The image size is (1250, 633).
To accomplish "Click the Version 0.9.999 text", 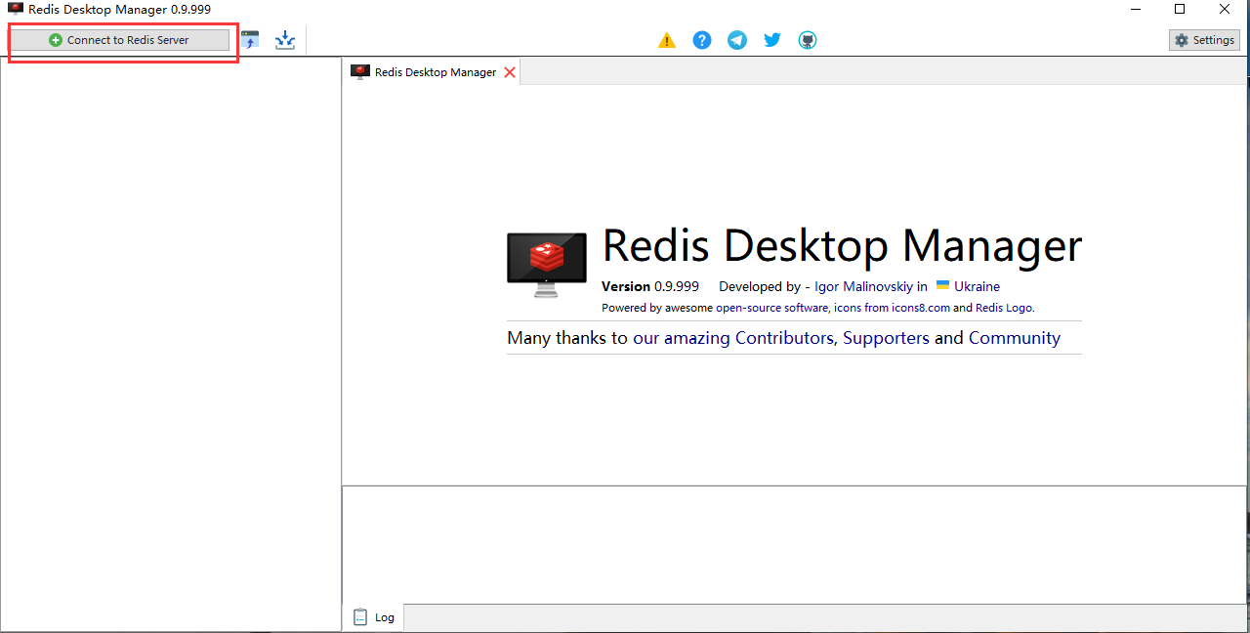I will click(x=650, y=286).
